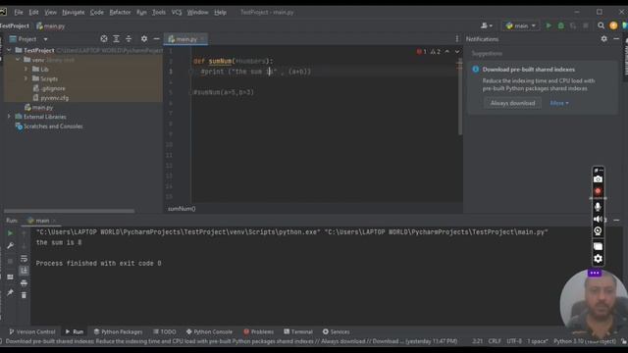
Task: Open Project panel options gear
Action: [x=144, y=39]
